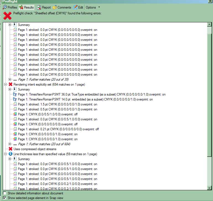Expand 'Further matches (20 out of 35)'
The image size is (213, 201).
pos(10,79)
